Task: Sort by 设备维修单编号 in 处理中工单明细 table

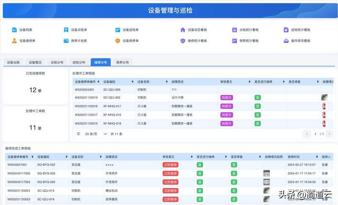Action: click(98, 82)
